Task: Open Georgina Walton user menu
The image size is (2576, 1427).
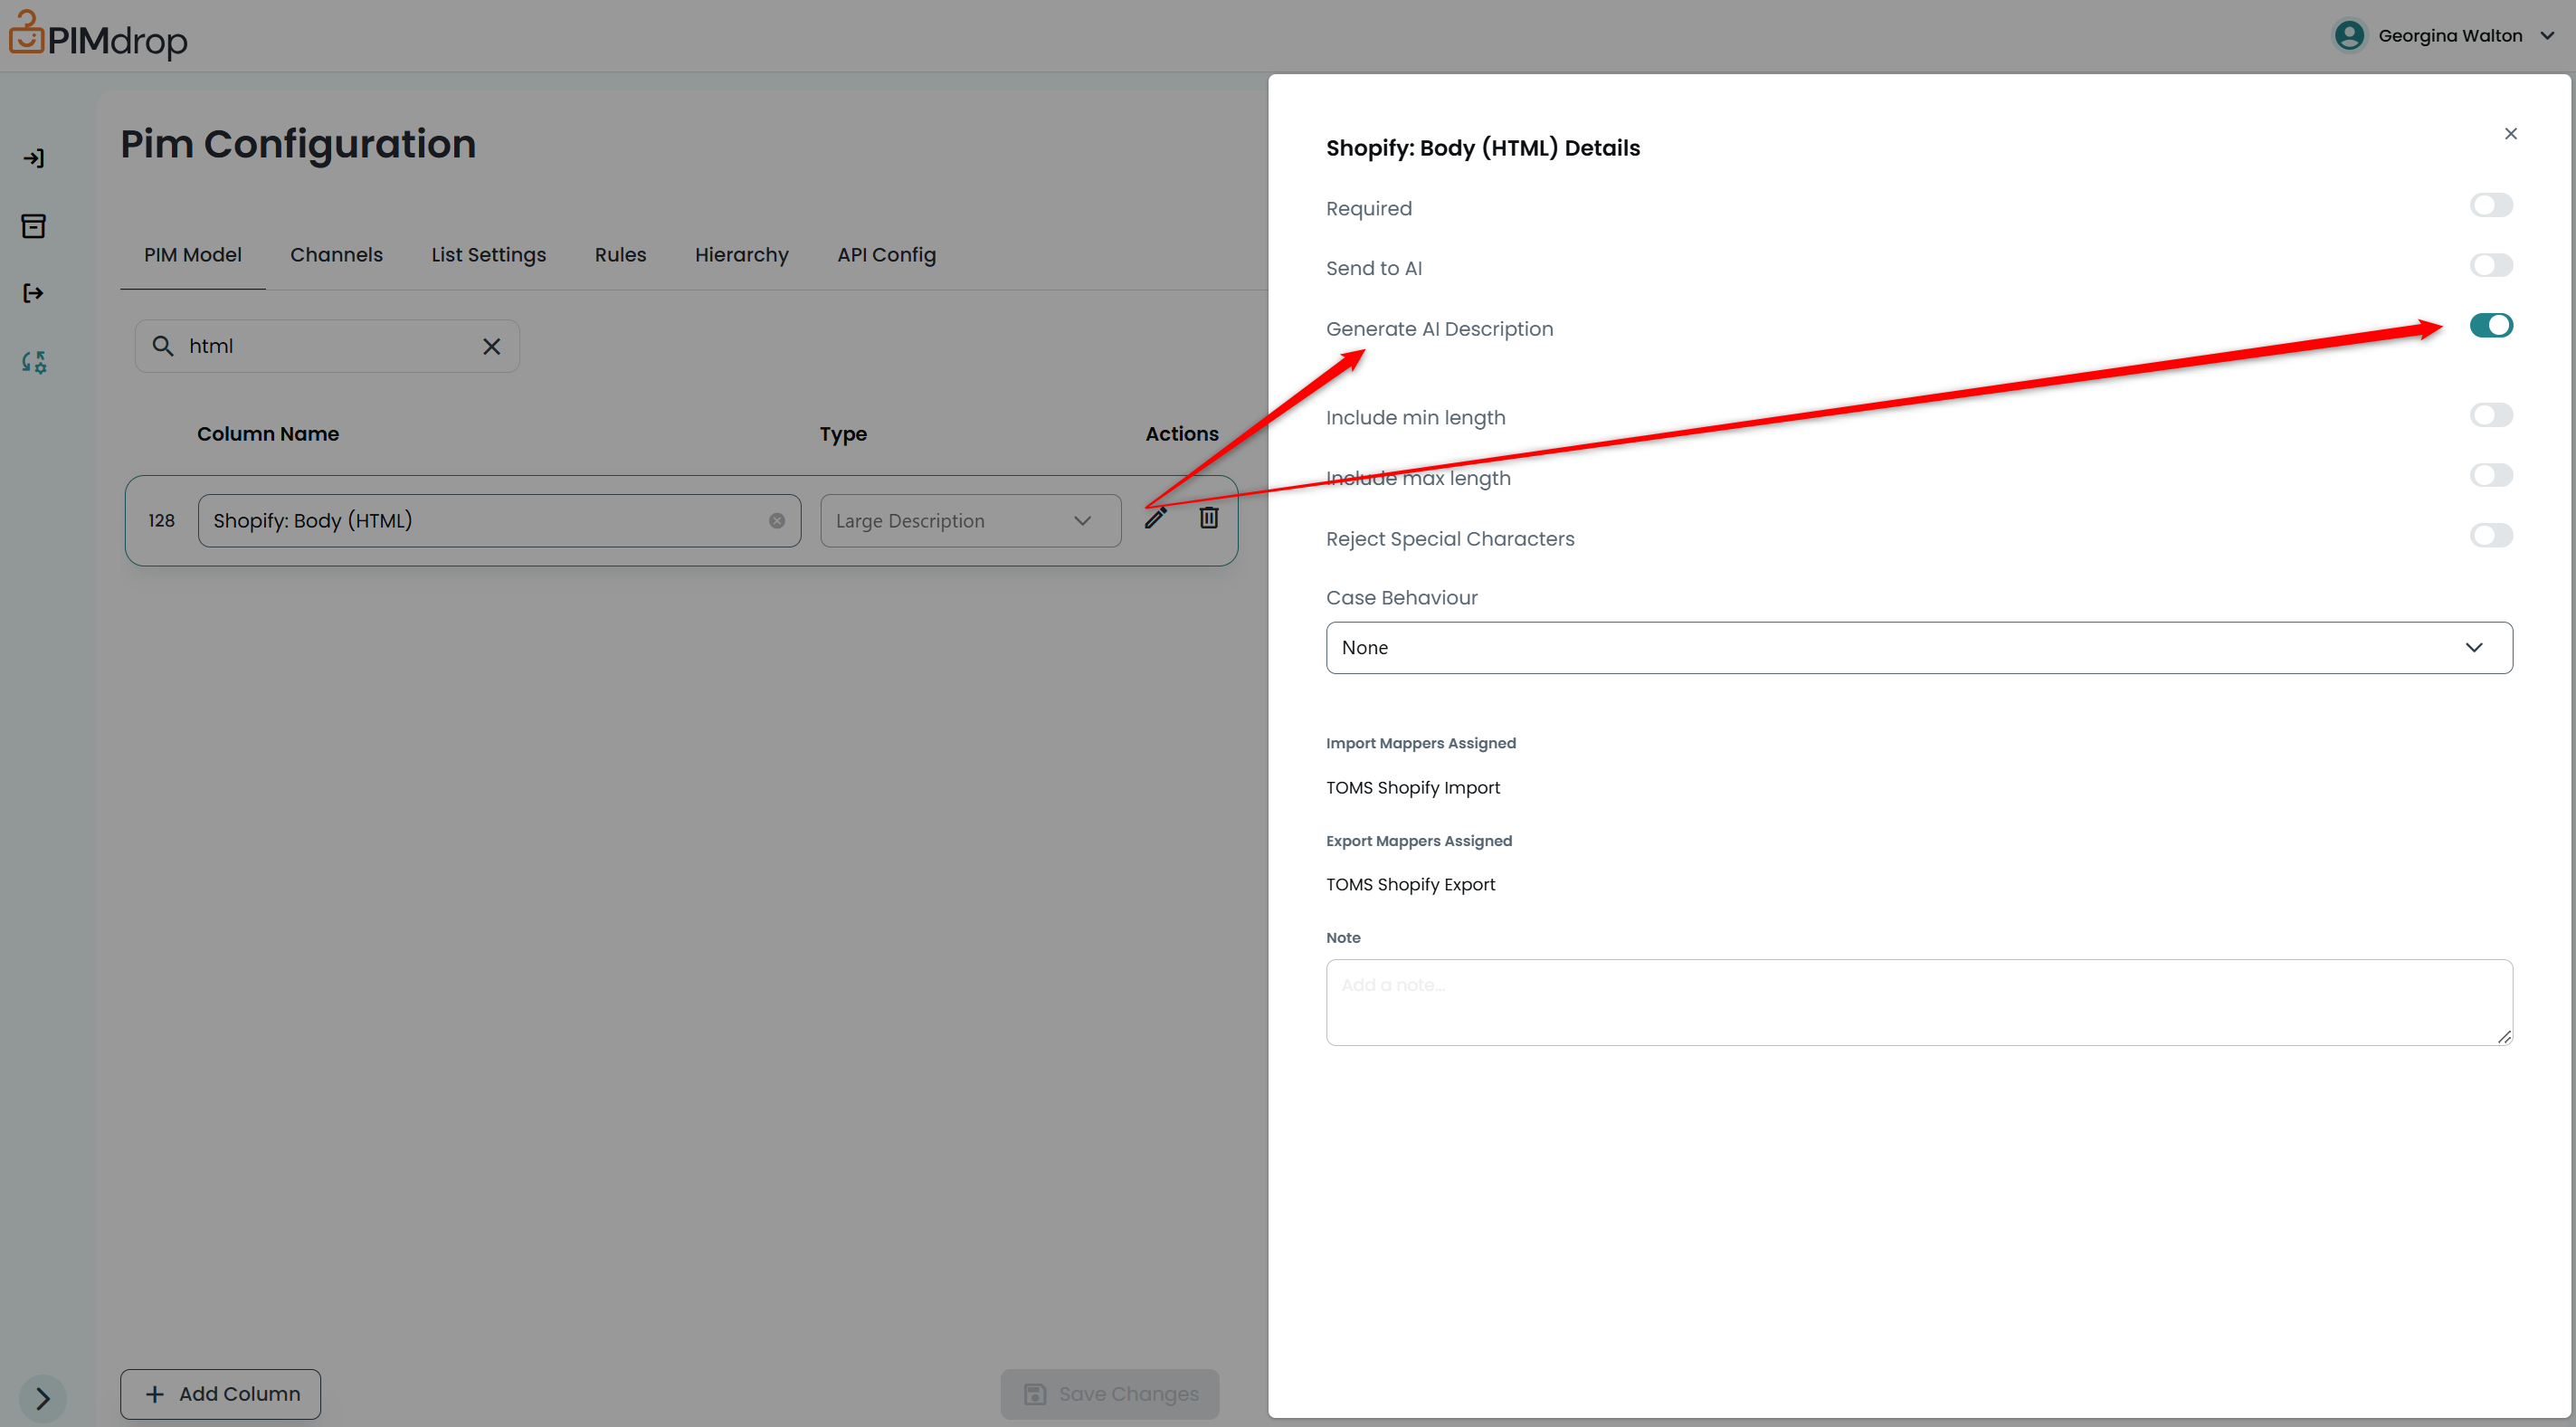Action: (2448, 36)
